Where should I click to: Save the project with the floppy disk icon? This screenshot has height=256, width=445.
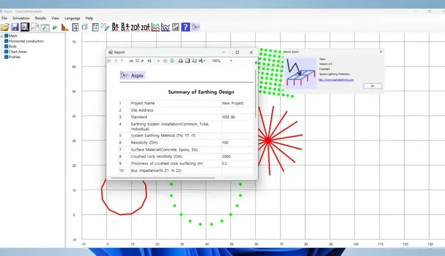click(x=15, y=27)
